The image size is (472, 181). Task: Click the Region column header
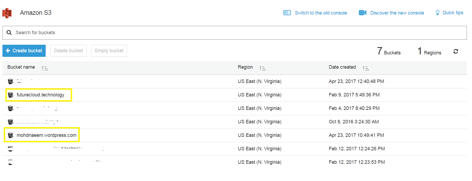tap(245, 67)
